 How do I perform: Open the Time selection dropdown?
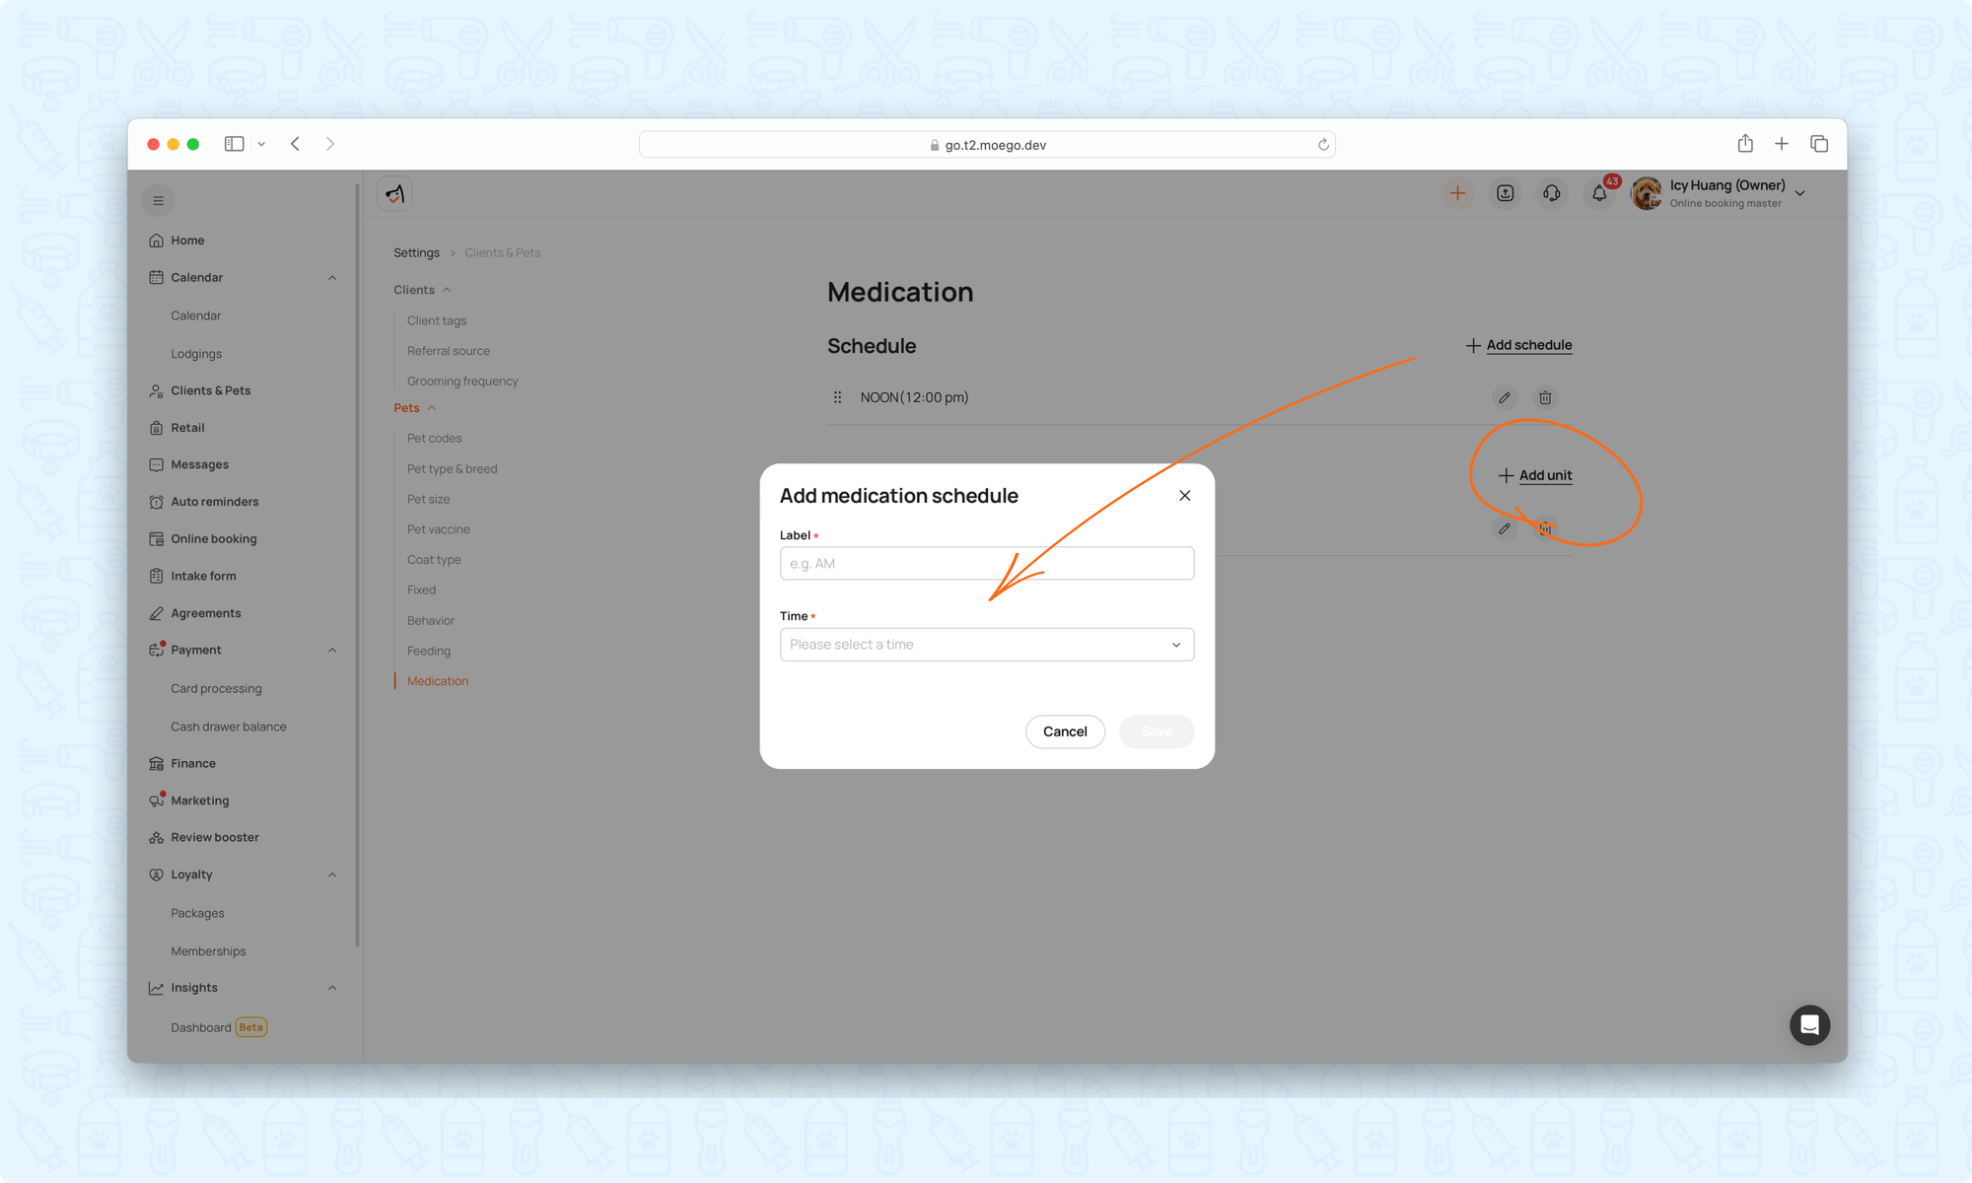[986, 645]
